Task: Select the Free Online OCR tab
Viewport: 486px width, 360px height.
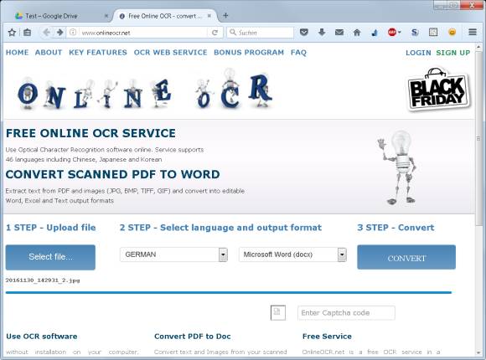Action: (x=164, y=16)
